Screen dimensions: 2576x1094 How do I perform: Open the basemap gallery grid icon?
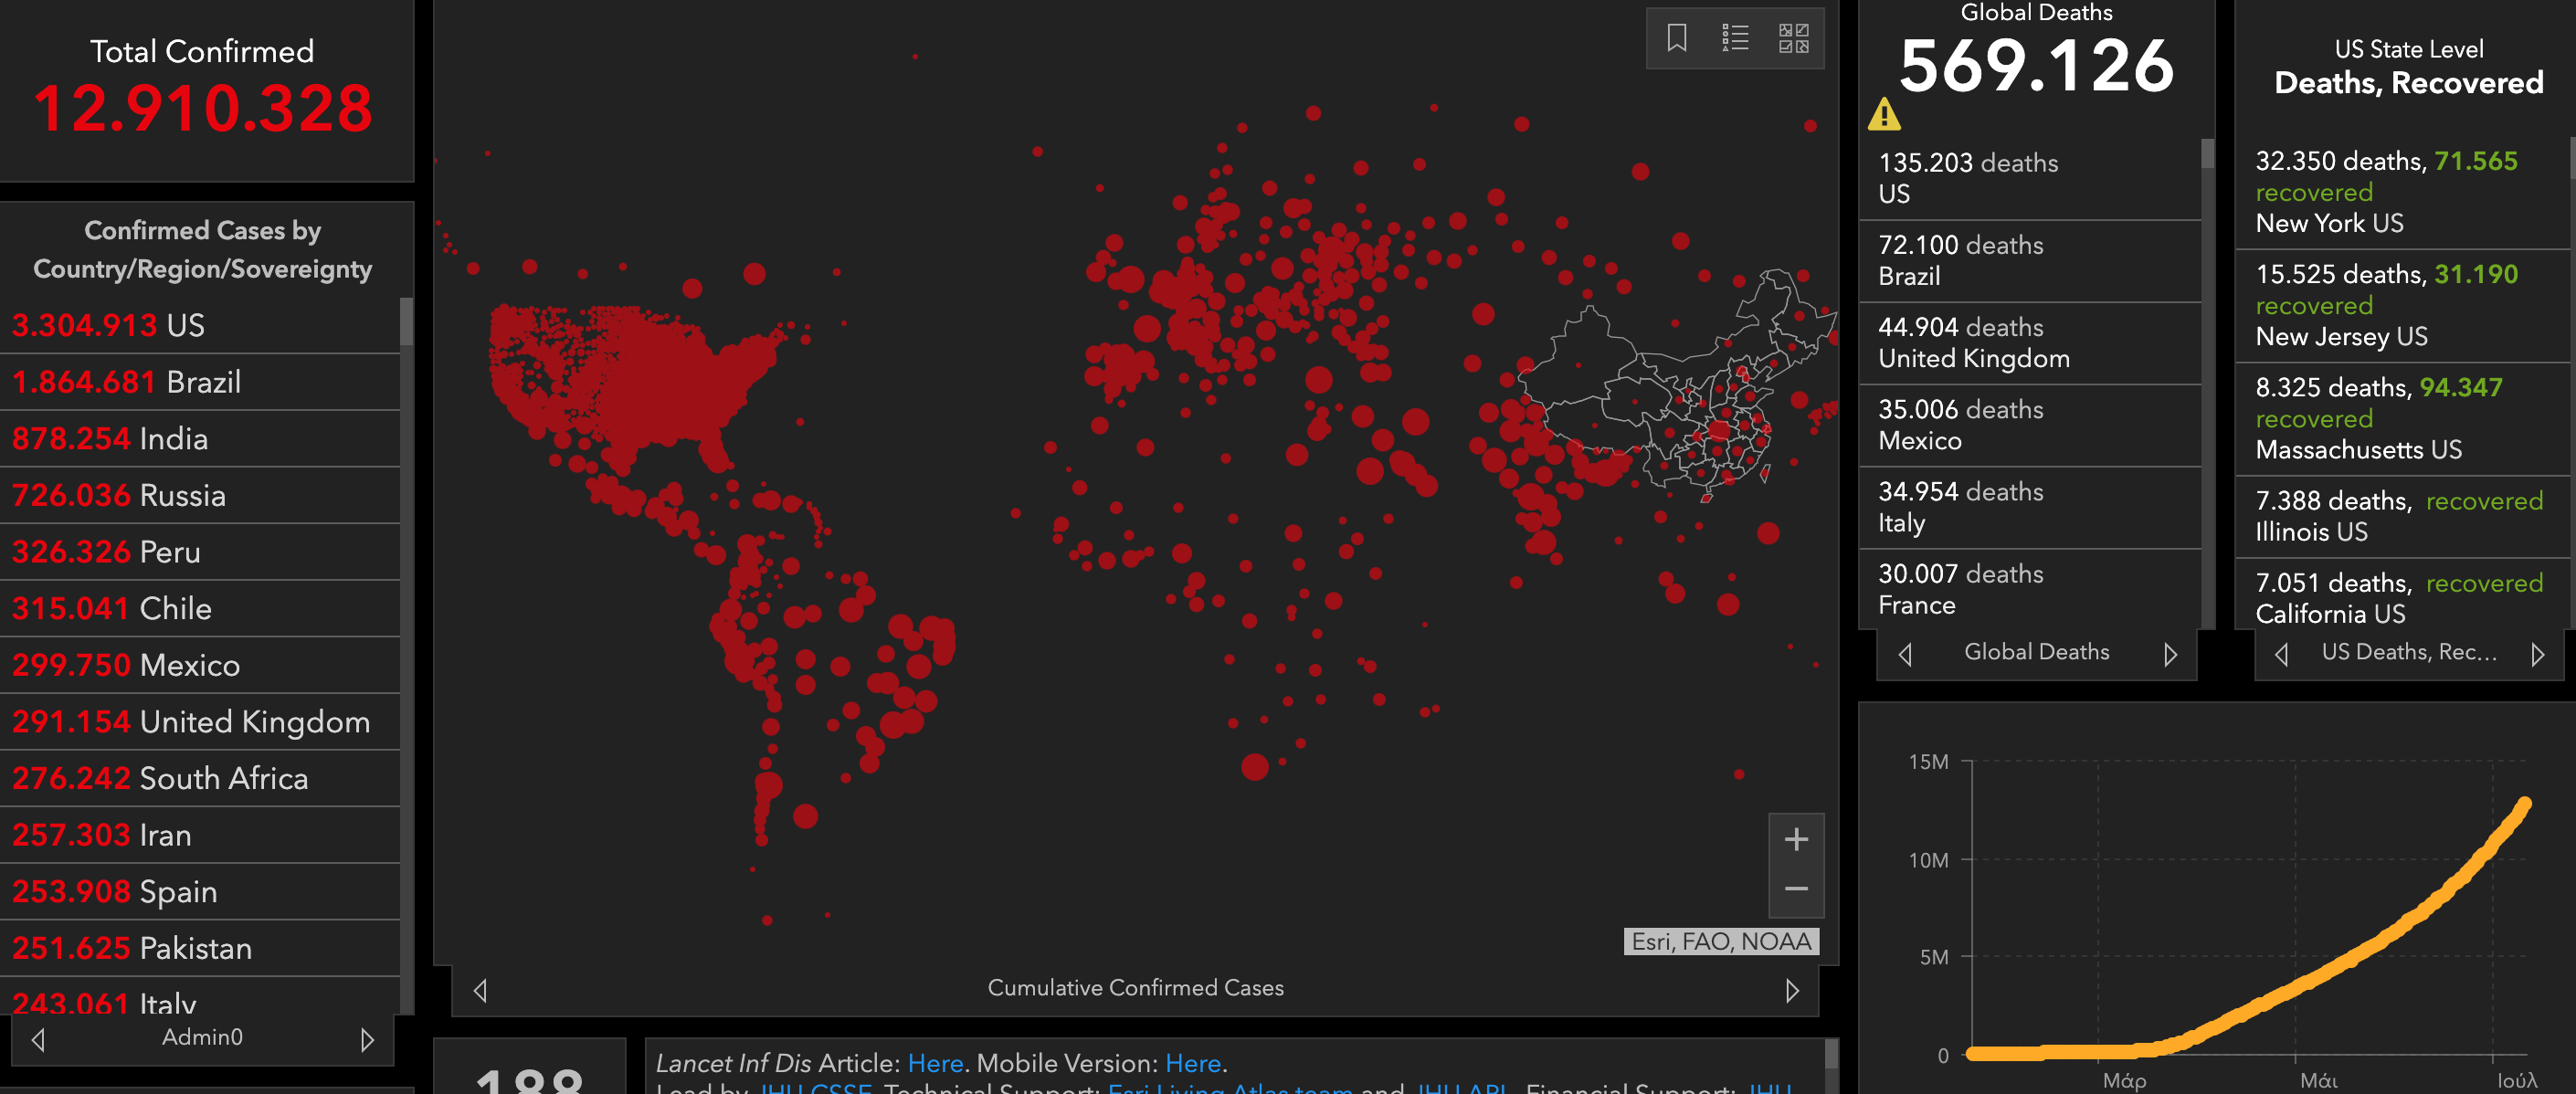pyautogui.click(x=1793, y=38)
